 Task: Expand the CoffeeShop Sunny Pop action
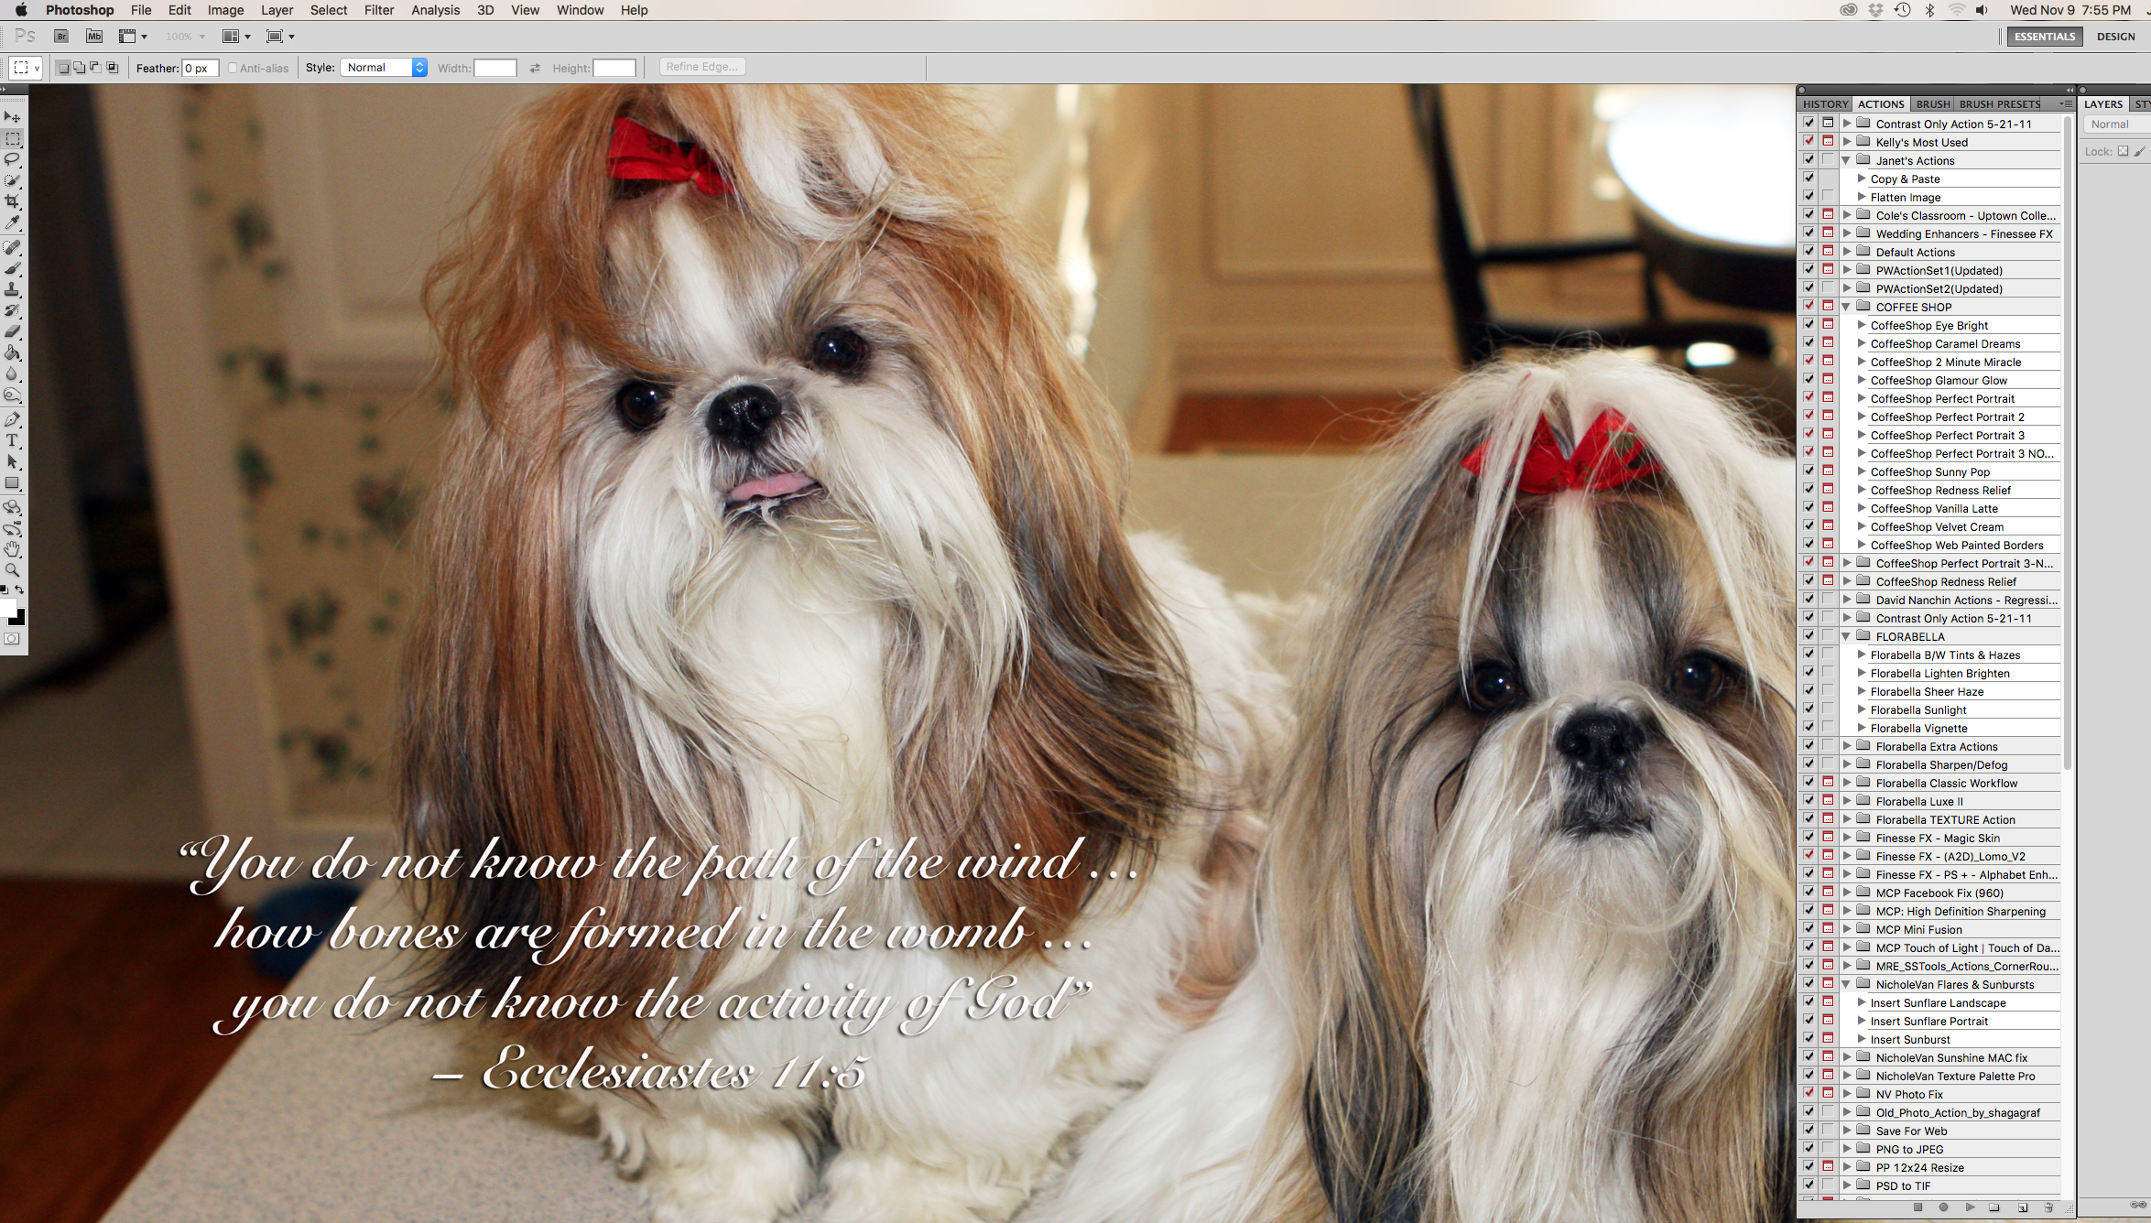click(1861, 471)
